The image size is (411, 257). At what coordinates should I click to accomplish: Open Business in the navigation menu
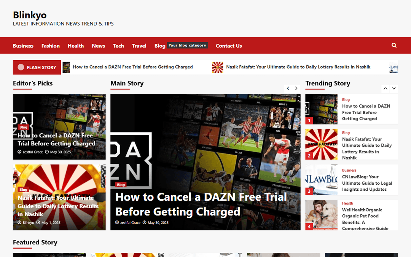pos(23,46)
